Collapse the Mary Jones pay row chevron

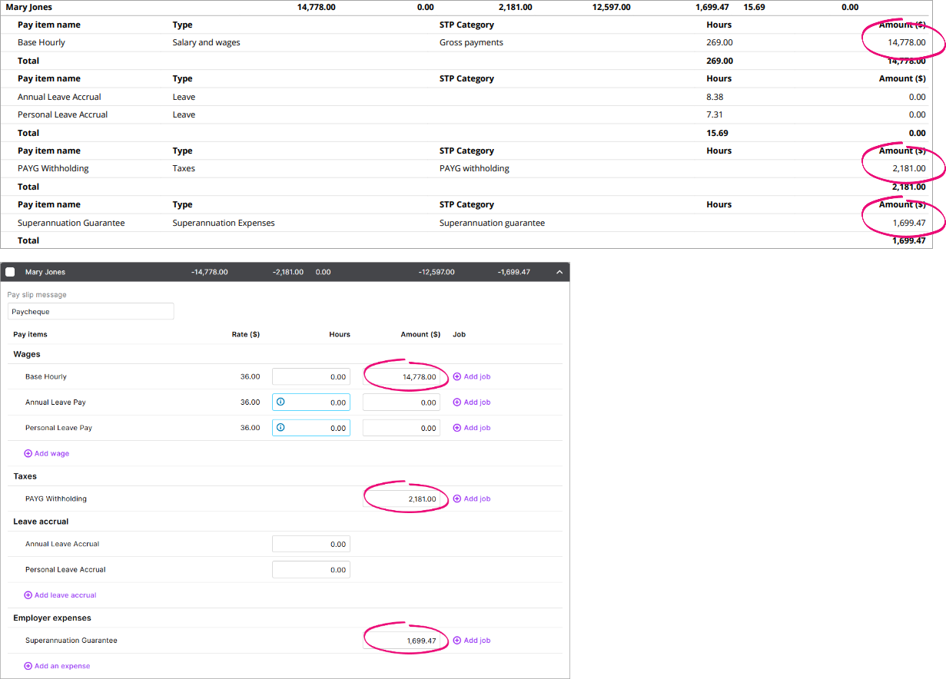pyautogui.click(x=559, y=272)
